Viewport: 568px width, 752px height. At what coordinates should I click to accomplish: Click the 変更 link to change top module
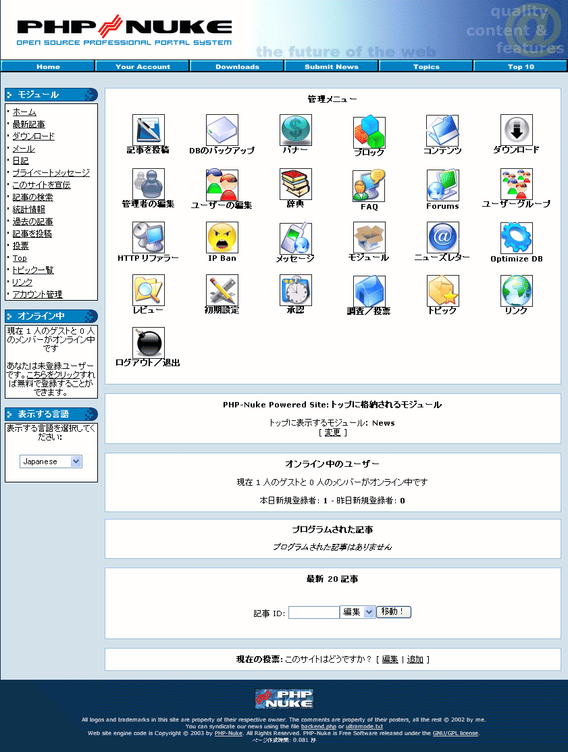[x=332, y=432]
